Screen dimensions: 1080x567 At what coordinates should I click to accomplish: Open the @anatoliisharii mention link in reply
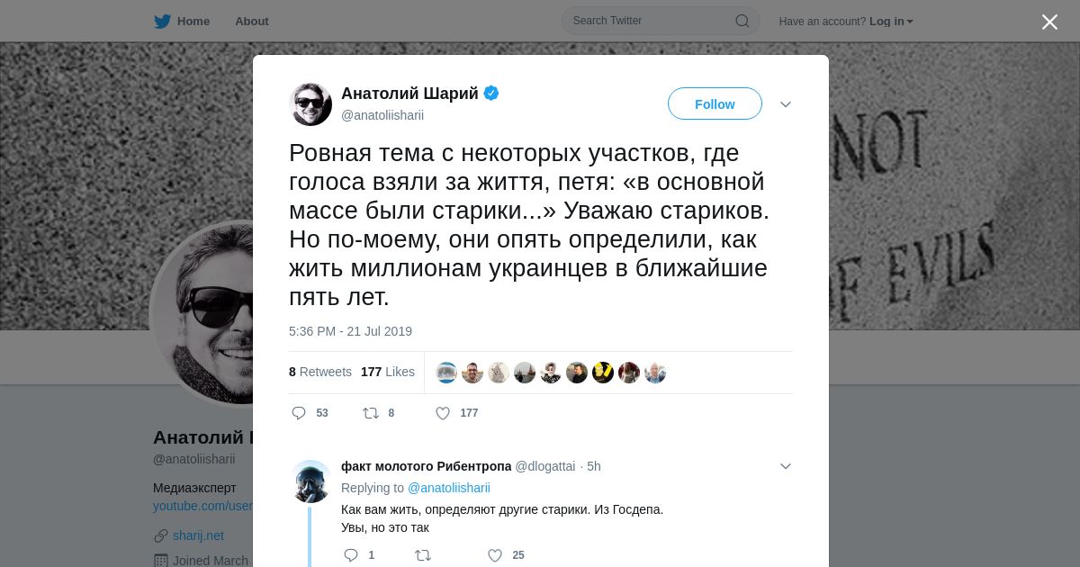[x=449, y=488]
